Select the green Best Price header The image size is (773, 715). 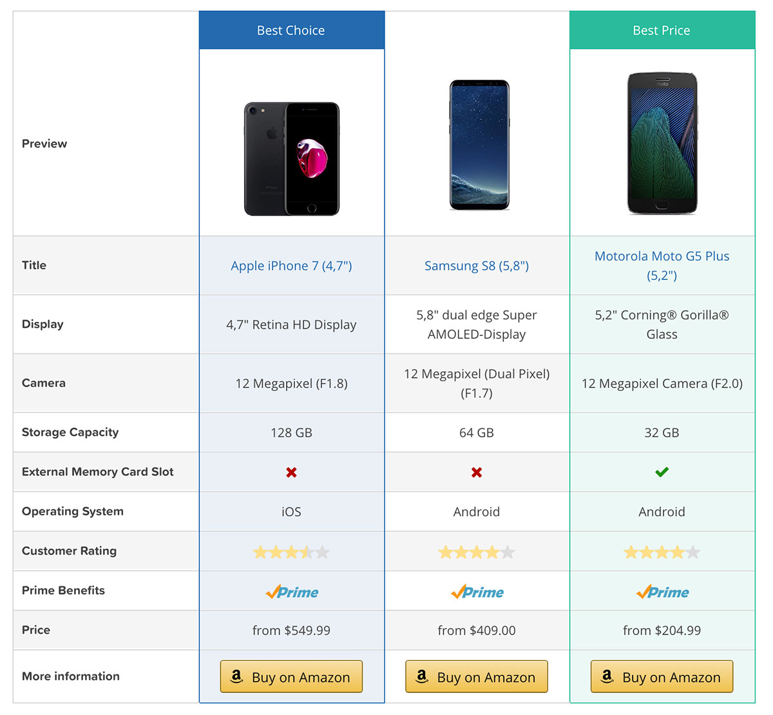click(662, 30)
